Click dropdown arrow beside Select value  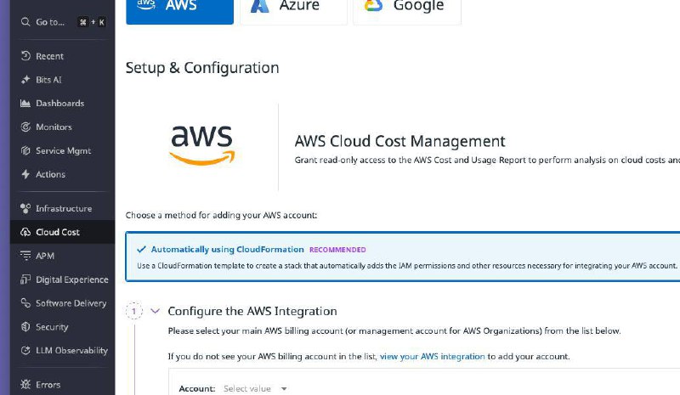click(284, 388)
